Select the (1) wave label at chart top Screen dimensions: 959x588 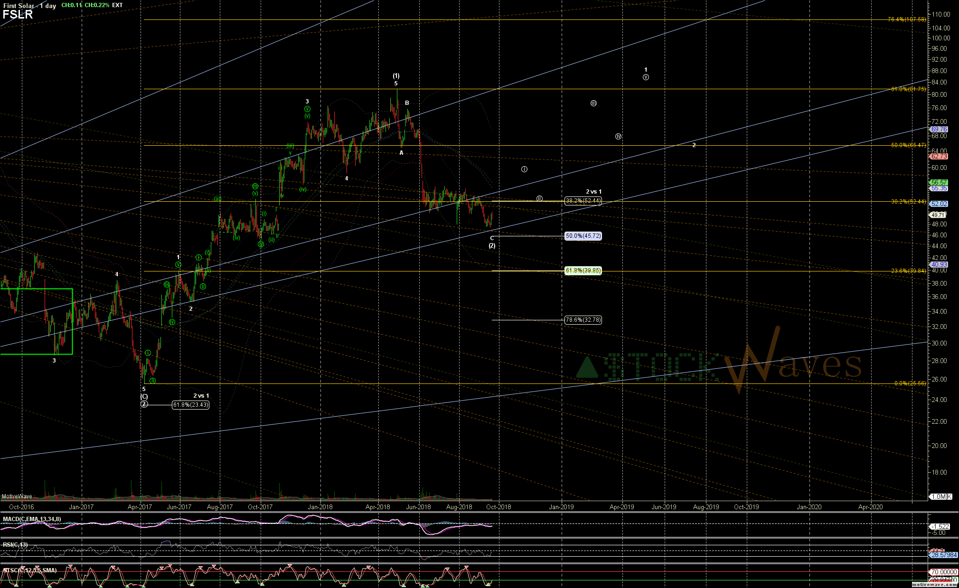[396, 76]
